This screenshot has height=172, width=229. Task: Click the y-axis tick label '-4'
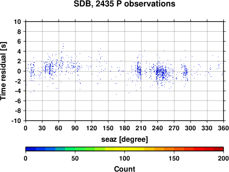[18, 91]
